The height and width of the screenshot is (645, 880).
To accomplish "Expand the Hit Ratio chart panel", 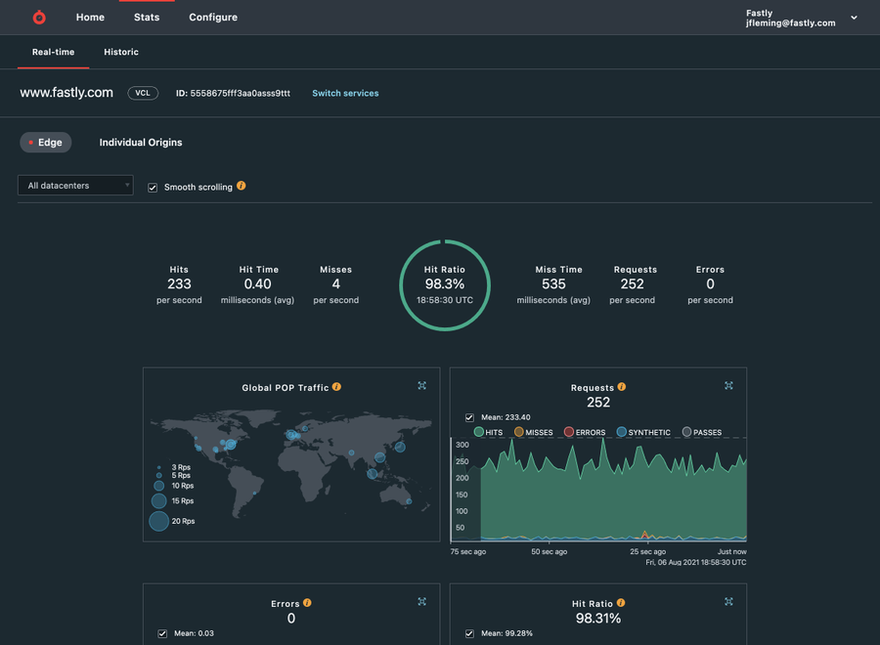I will pos(728,601).
